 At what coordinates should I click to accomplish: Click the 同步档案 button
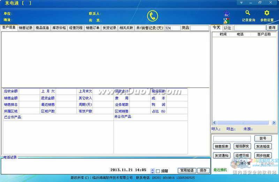click(x=263, y=156)
